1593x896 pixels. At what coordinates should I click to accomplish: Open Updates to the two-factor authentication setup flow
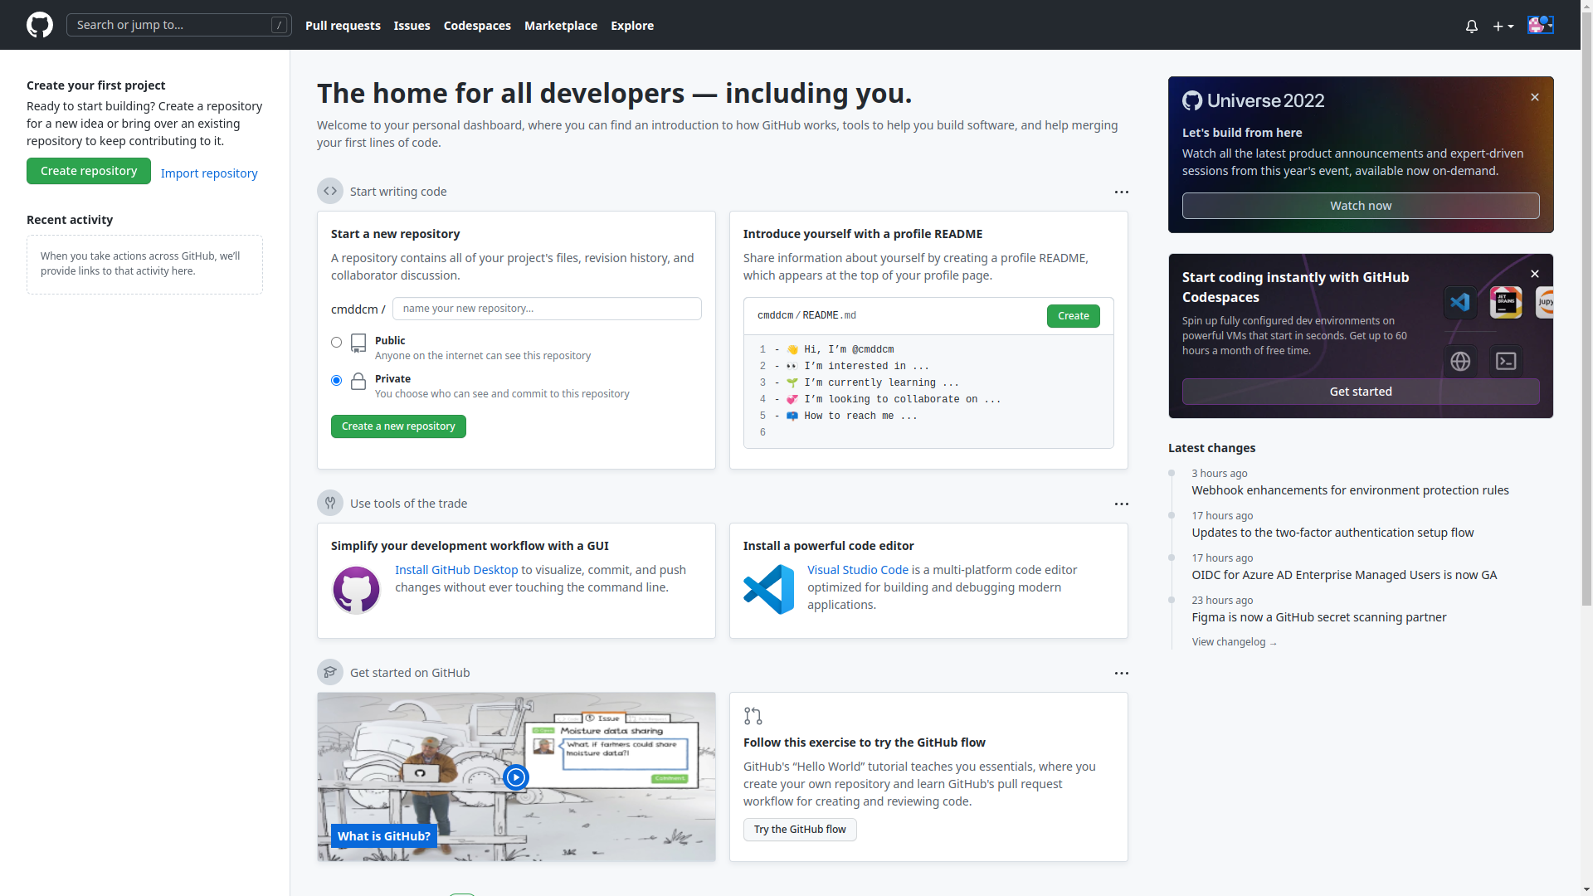(1333, 533)
